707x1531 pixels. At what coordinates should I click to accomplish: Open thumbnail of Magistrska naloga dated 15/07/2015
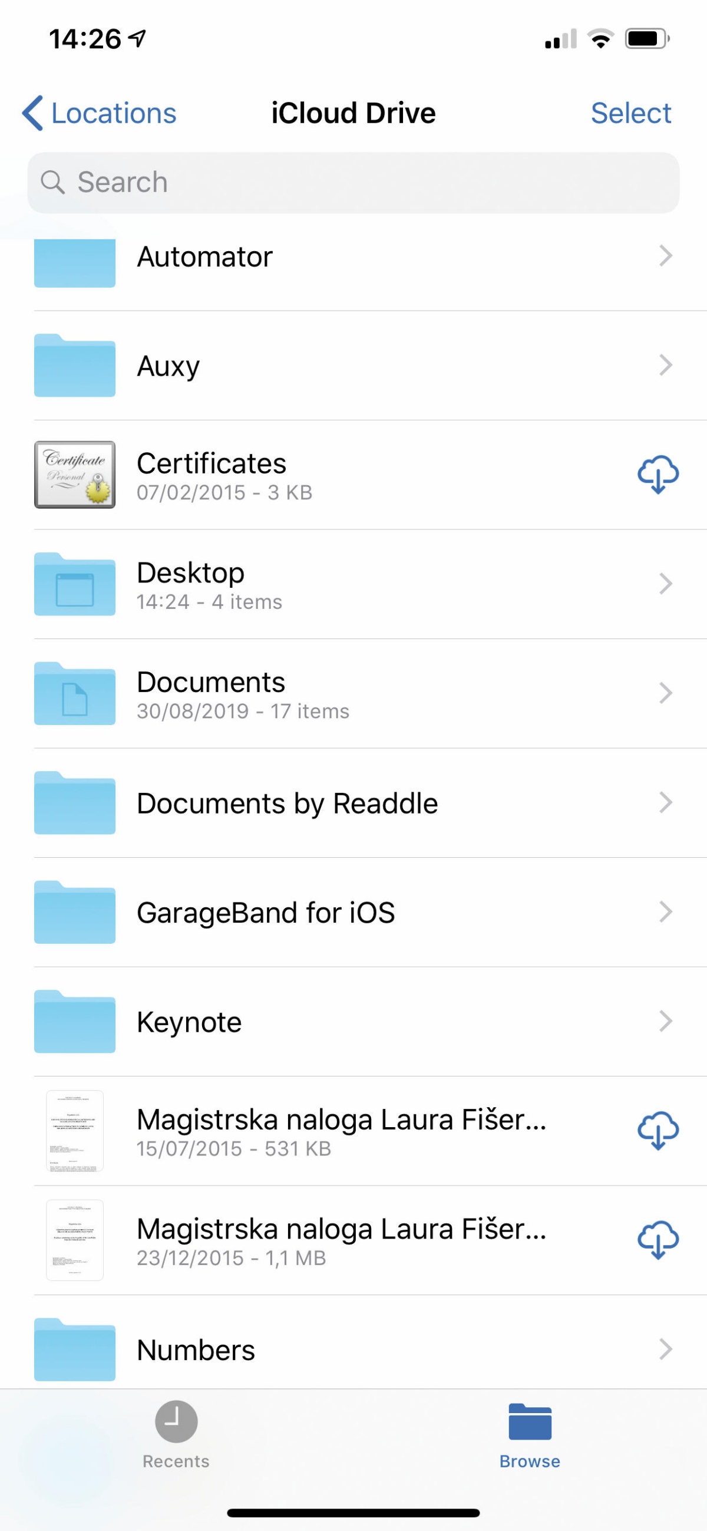point(75,1131)
